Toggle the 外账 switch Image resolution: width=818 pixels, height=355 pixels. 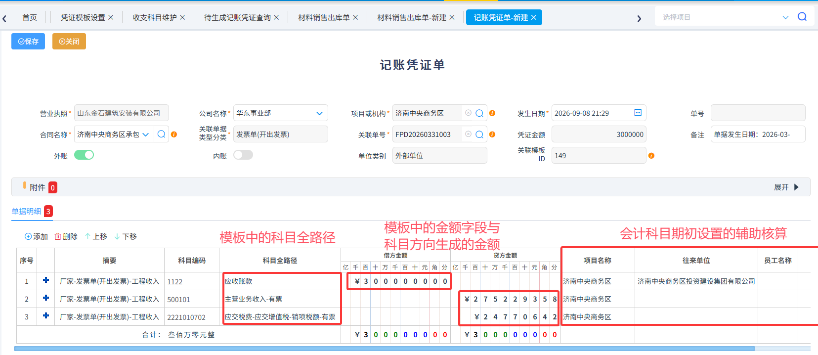point(84,155)
